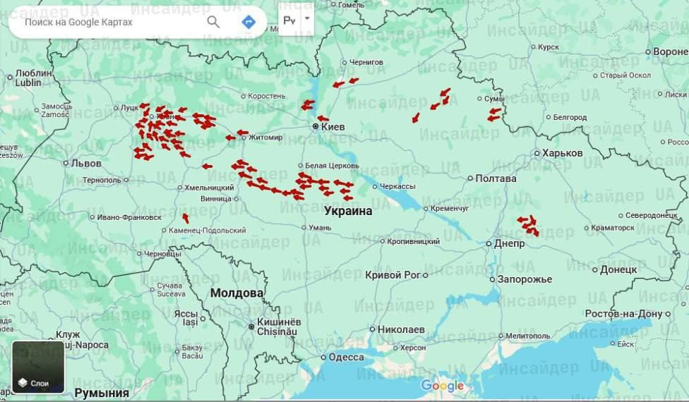
Task: Click the Одесса city label
Action: tap(346, 357)
